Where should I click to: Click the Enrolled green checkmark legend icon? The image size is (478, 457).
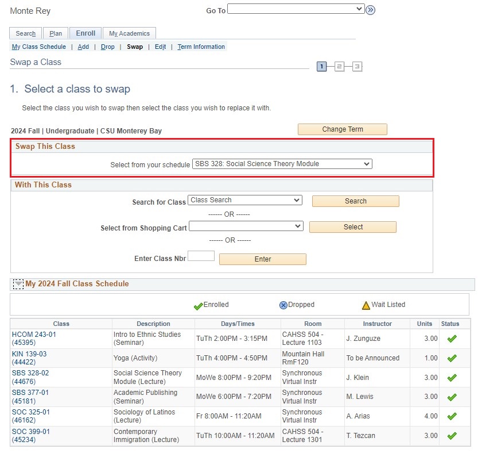pyautogui.click(x=199, y=306)
